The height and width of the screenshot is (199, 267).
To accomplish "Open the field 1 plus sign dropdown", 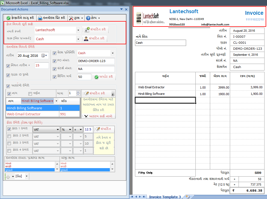I will pyautogui.click(x=81, y=130).
